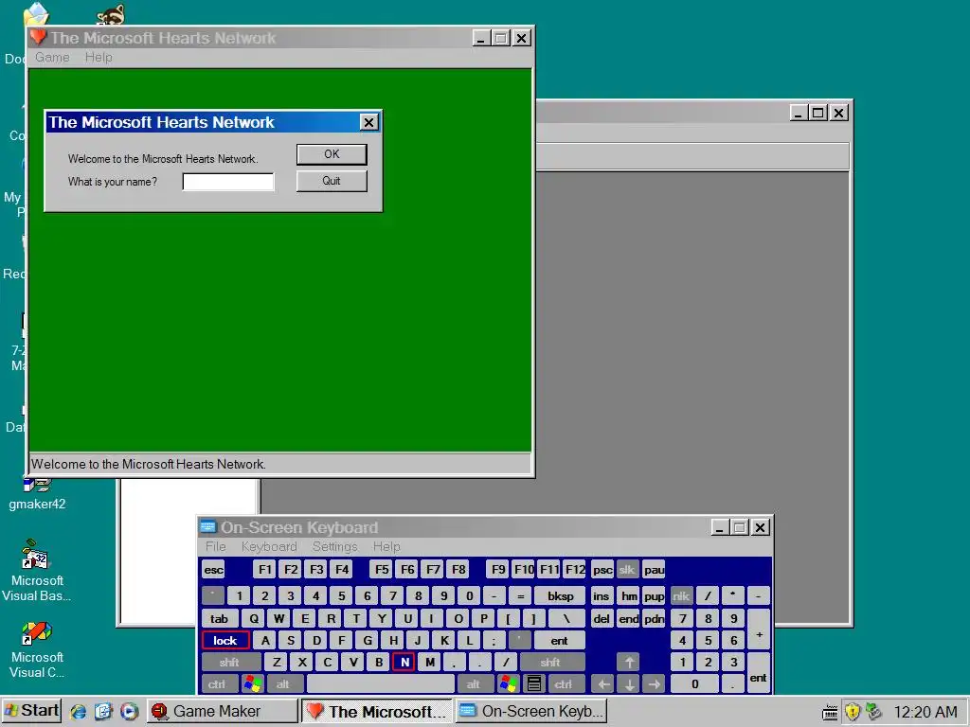Open Settings menu of On-Screen Keyboard
The height and width of the screenshot is (727, 970).
coord(334,546)
